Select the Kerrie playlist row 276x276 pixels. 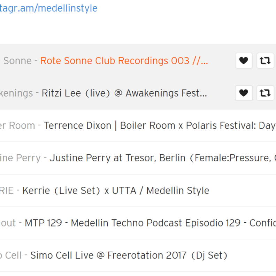pos(138,191)
